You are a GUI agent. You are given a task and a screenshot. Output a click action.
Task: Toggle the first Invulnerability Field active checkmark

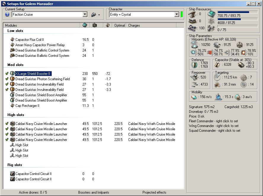coord(7,84)
